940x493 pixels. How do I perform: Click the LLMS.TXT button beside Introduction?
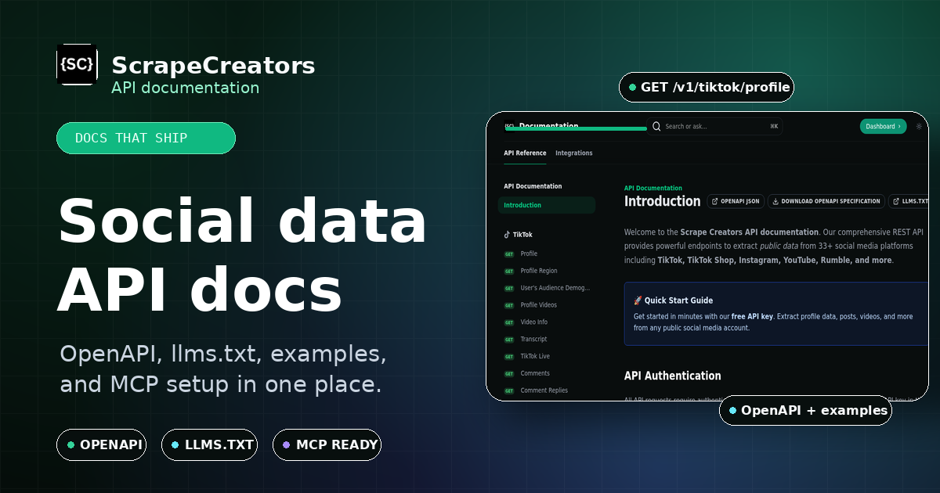click(x=908, y=201)
